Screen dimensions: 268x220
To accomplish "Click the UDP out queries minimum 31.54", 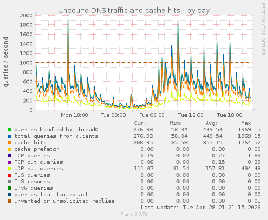I will point(181,169).
